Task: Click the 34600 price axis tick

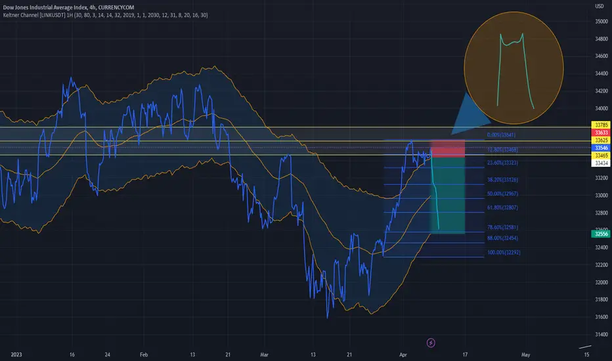Action: (x=601, y=56)
